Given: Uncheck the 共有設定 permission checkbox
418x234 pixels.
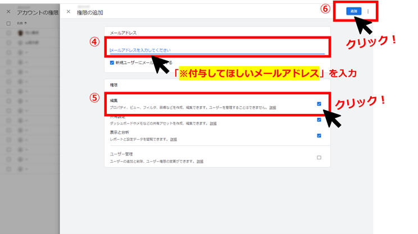Looking at the screenshot, I should coord(319,120).
